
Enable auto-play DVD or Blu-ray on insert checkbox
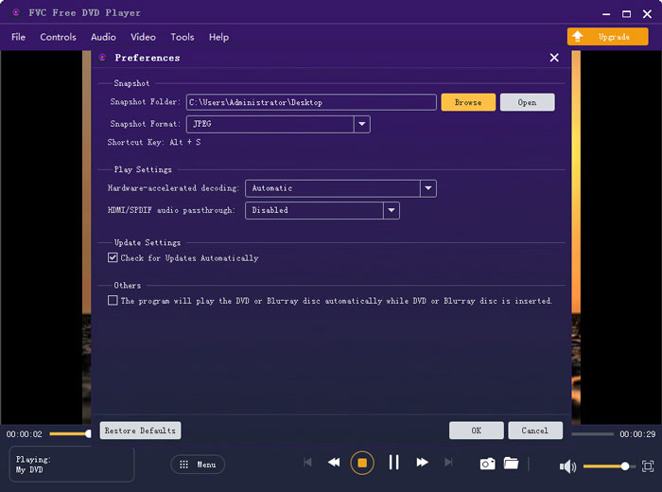pyautogui.click(x=113, y=300)
